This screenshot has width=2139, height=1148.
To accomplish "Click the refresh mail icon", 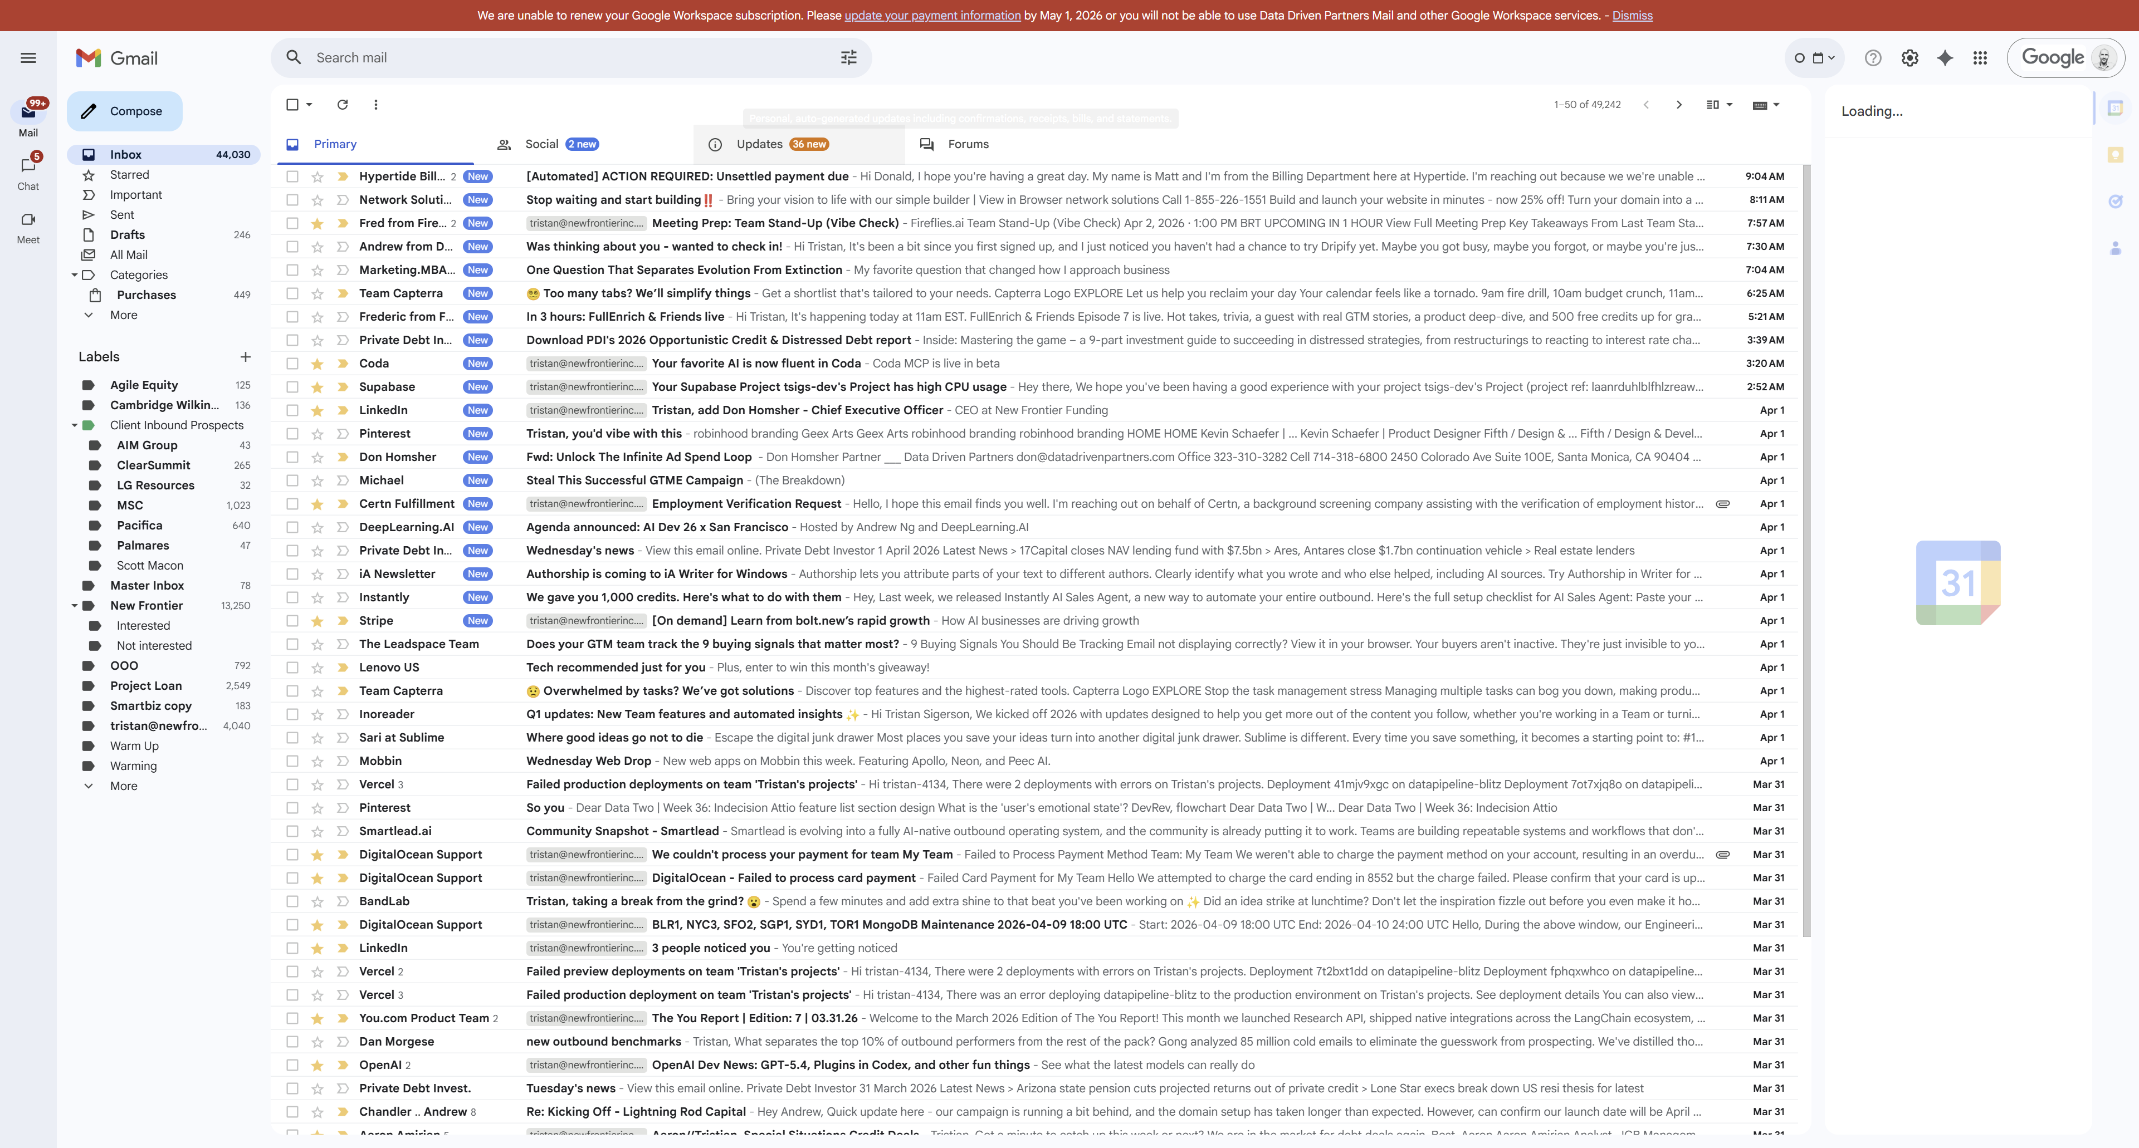I will [342, 105].
